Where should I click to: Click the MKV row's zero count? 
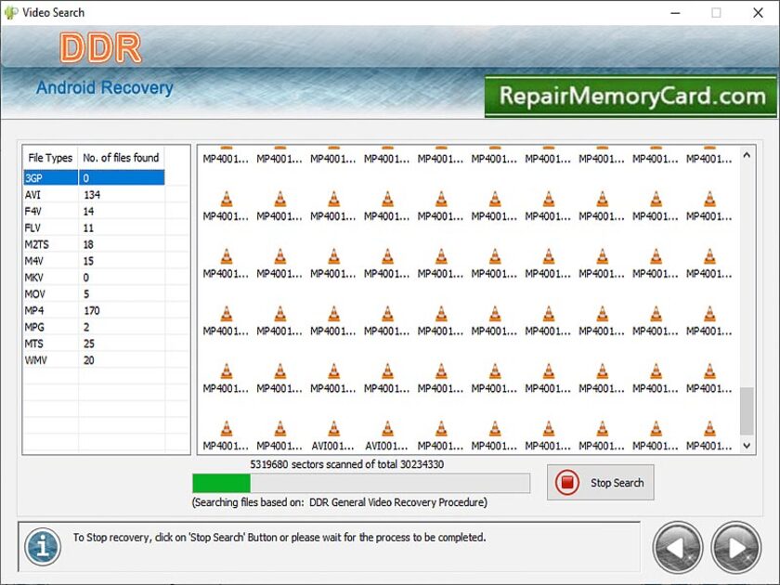tap(86, 278)
